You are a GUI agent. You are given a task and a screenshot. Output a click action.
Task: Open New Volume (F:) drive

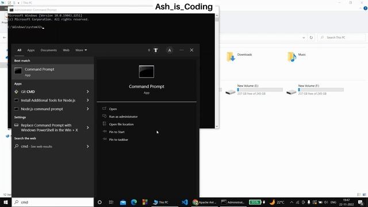(x=315, y=90)
